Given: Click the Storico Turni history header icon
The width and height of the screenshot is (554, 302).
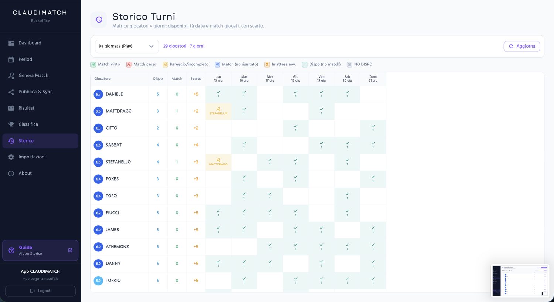Looking at the screenshot, I should (x=99, y=20).
